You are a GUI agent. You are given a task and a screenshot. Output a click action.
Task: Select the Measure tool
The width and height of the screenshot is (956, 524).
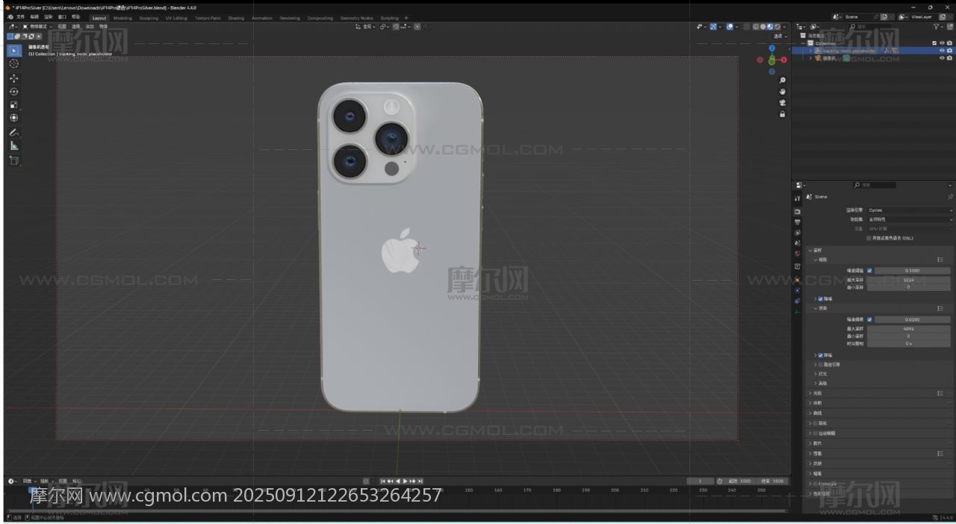pyautogui.click(x=13, y=146)
